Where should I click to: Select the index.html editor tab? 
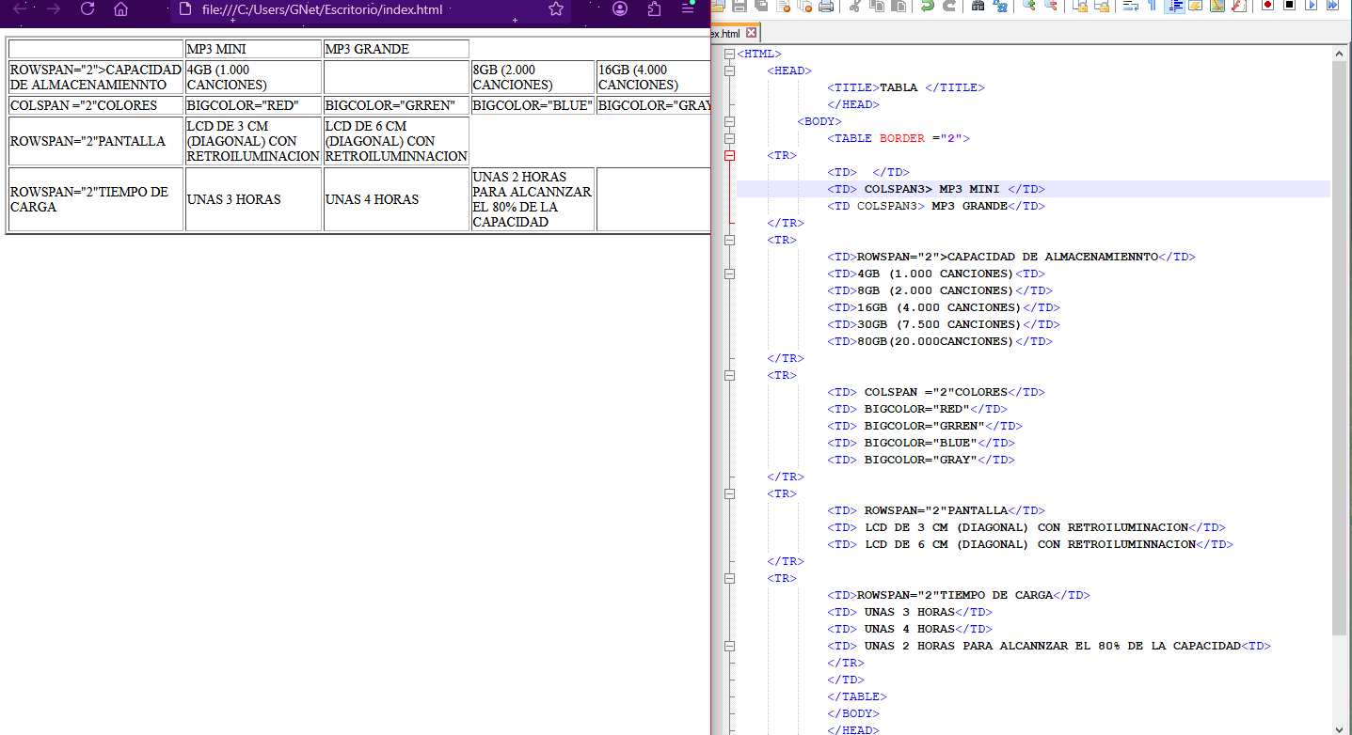coord(726,33)
